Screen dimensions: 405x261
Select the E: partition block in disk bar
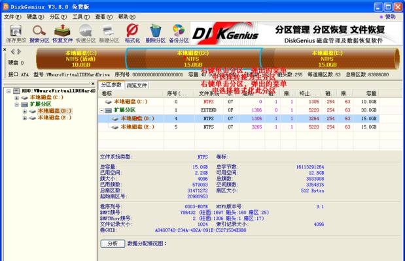click(328, 59)
